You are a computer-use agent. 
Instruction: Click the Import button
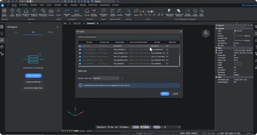(x=164, y=94)
